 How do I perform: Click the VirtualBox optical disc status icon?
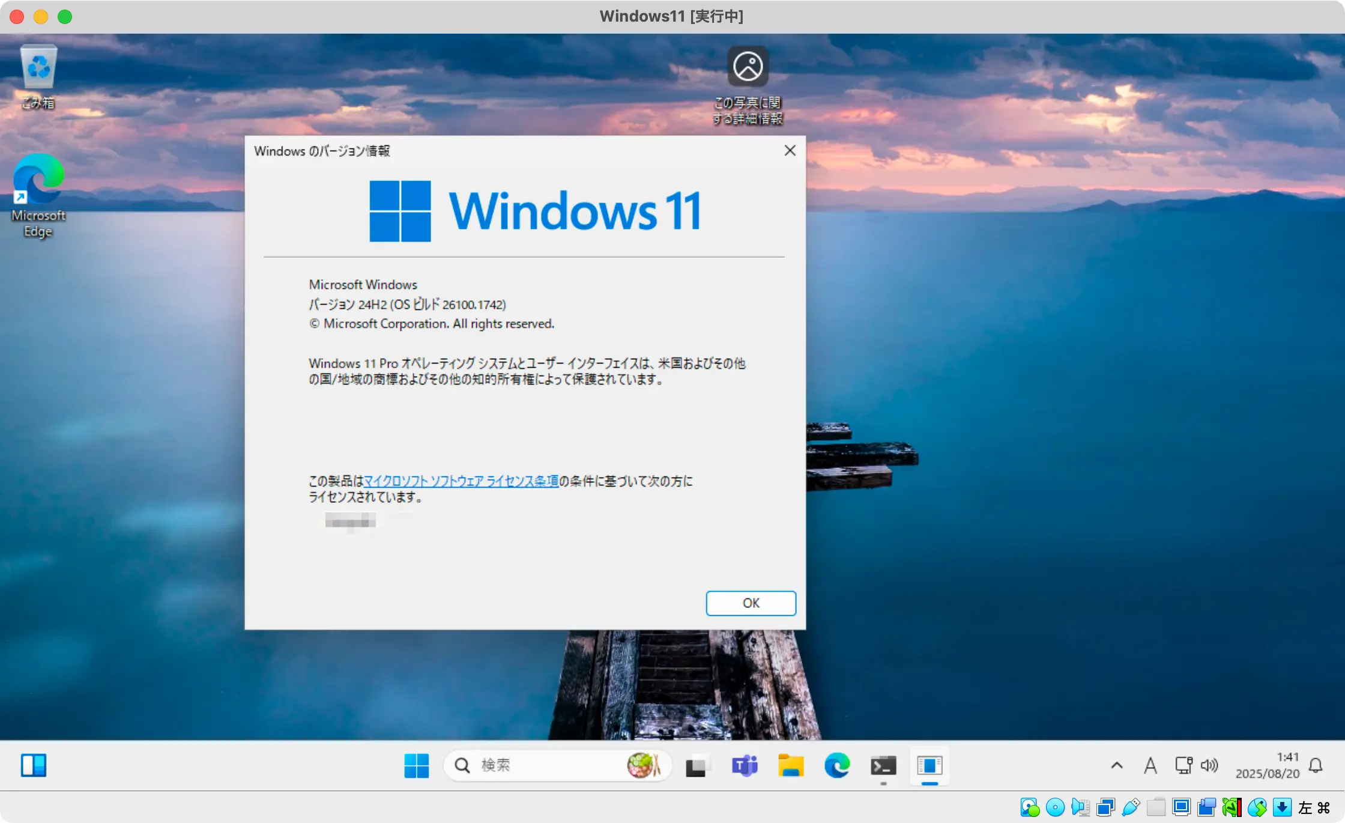tap(1055, 807)
